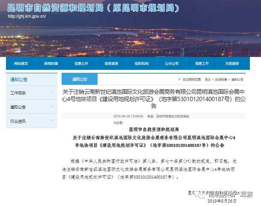The image size is (261, 206).
Task: Open the 党建工作 navigation tab
Action: tap(202, 63)
